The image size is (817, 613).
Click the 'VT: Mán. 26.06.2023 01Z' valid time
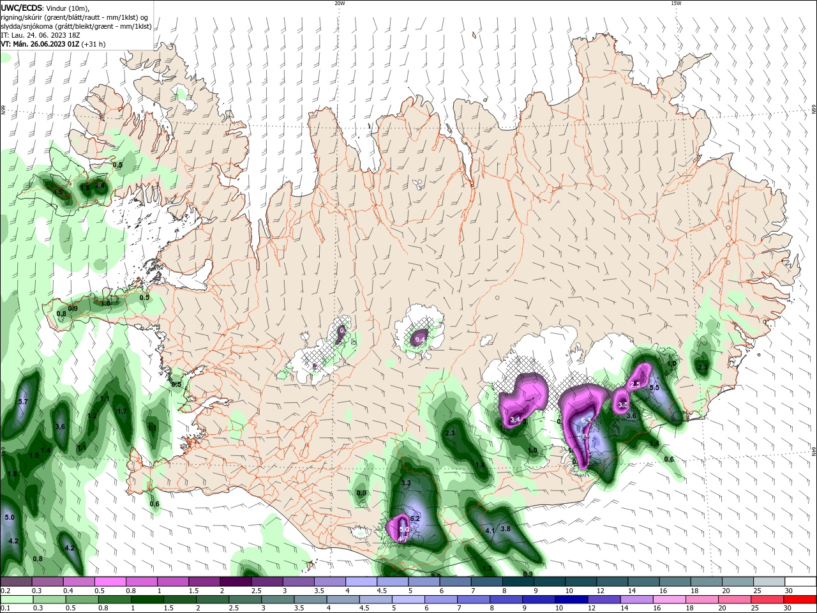pyautogui.click(x=39, y=44)
